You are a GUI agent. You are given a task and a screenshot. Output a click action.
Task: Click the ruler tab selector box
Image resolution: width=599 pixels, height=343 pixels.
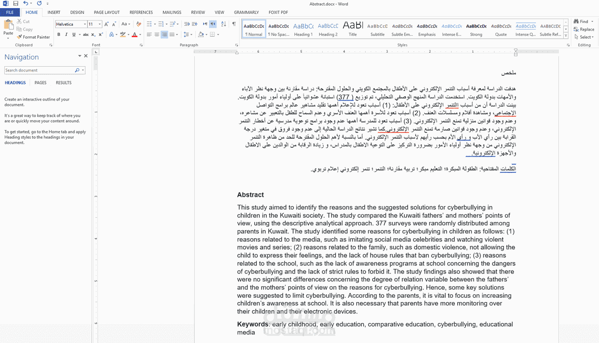95,51
